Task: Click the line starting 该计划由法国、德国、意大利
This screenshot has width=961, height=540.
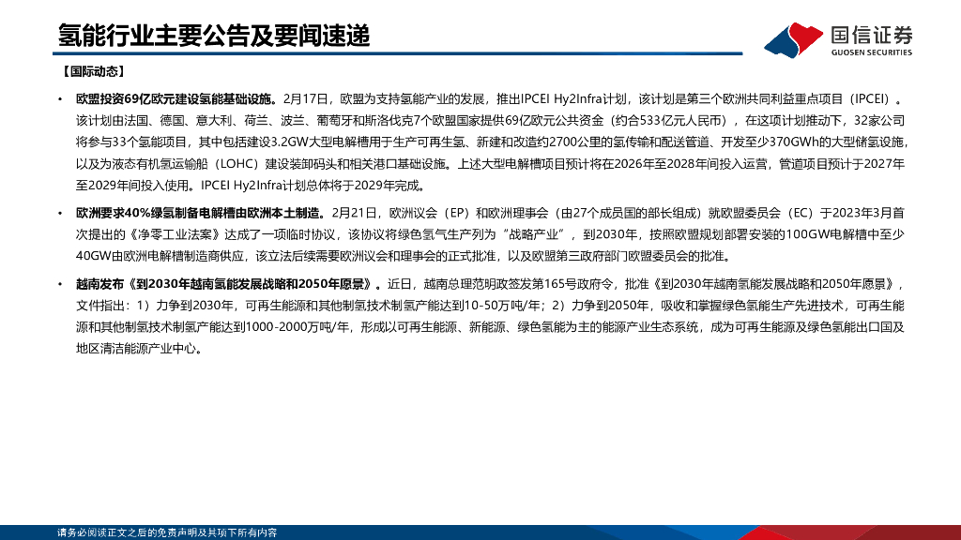Action: pyautogui.click(x=490, y=121)
